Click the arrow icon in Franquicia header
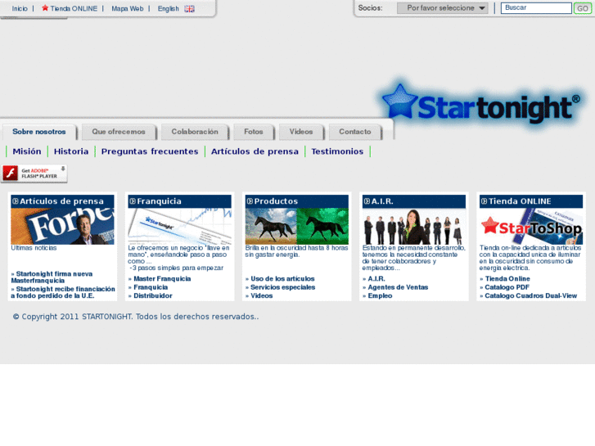 click(133, 201)
